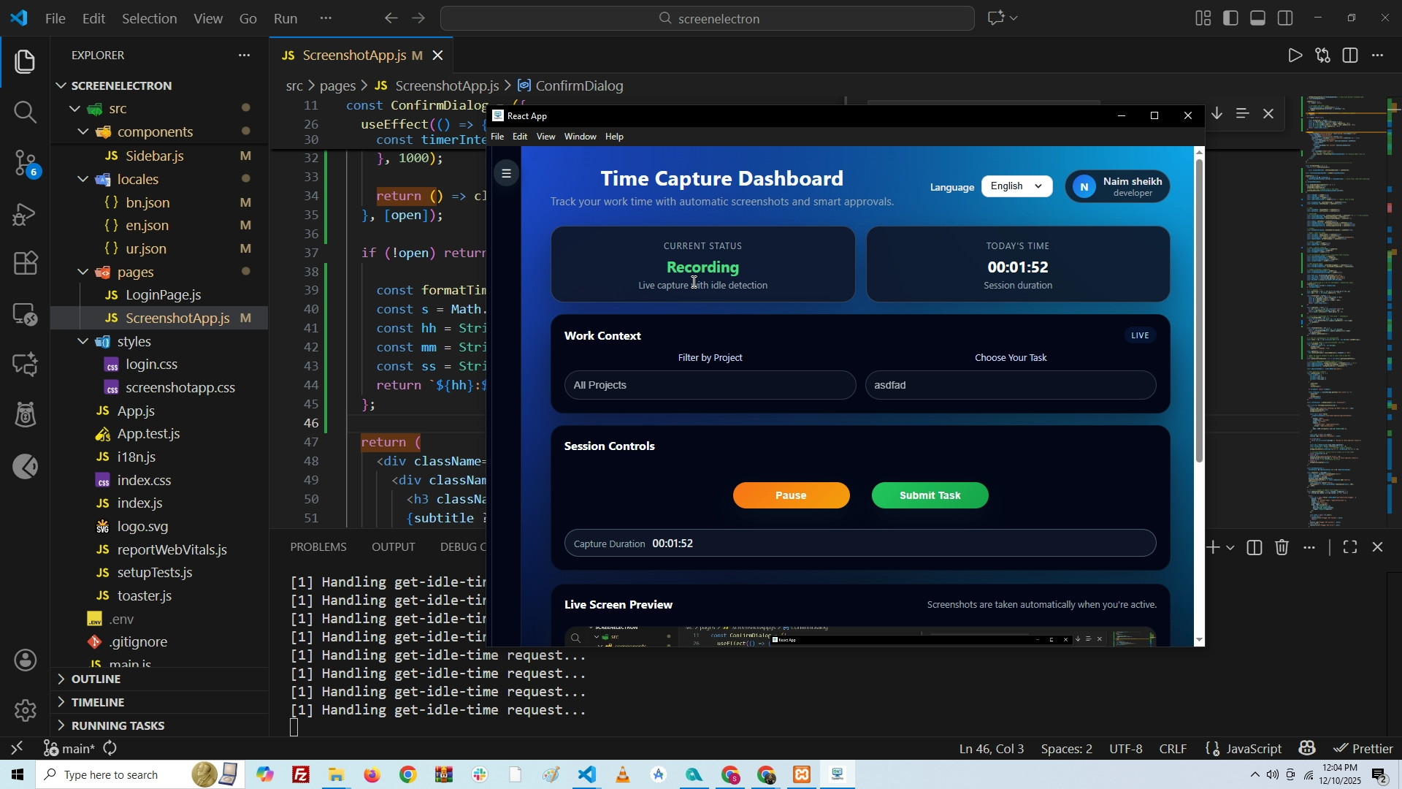Click the All Projects filter field

point(709,386)
